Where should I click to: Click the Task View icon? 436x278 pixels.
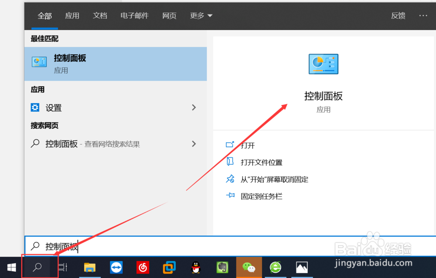pyautogui.click(x=61, y=267)
